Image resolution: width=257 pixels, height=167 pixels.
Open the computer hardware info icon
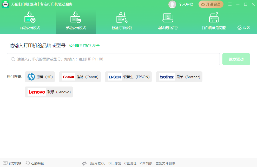click(168, 18)
